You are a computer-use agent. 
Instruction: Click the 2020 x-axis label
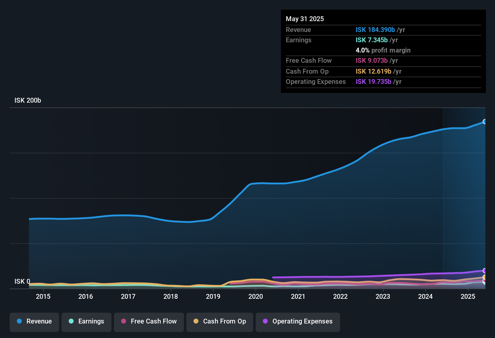[x=256, y=296]
